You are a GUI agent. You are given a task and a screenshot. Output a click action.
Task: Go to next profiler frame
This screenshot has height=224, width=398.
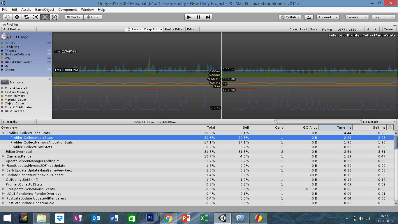pos(376,29)
